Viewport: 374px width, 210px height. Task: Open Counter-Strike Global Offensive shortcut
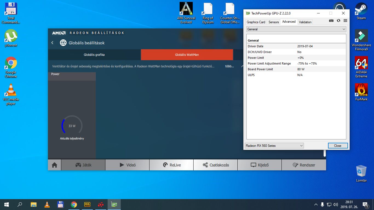coord(230,13)
